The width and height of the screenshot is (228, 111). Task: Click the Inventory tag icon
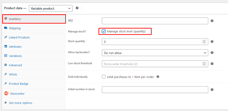[x=6, y=19]
